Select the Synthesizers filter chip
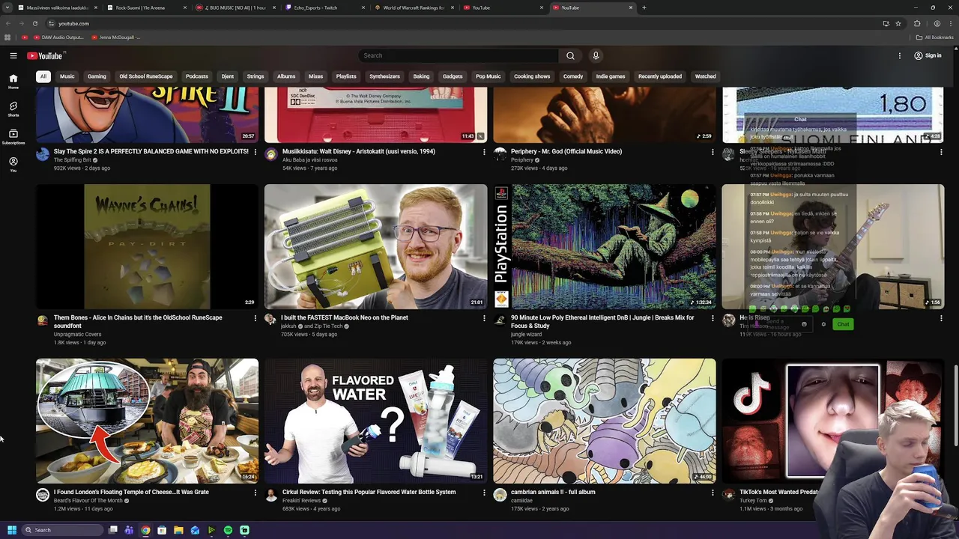This screenshot has height=539, width=959. (x=385, y=76)
